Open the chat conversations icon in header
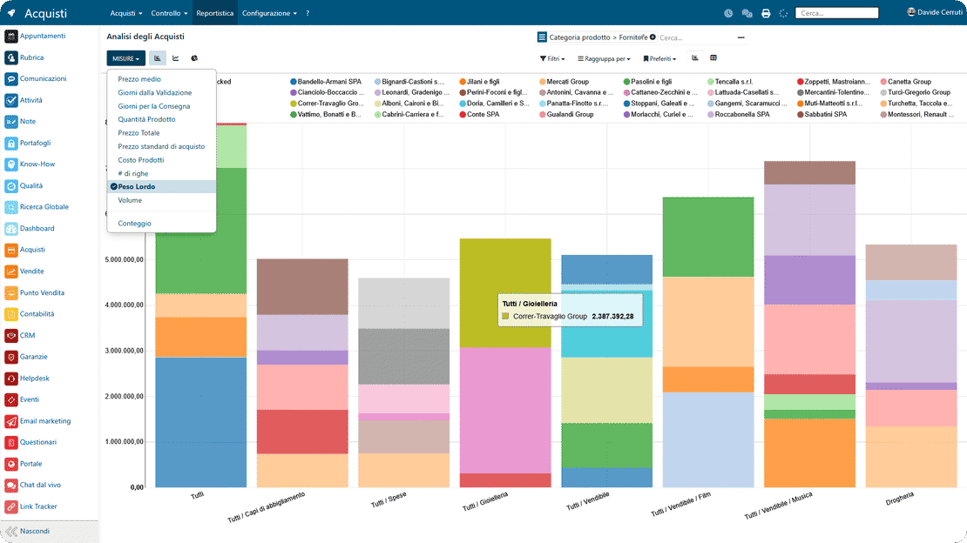967x543 pixels. (x=747, y=13)
